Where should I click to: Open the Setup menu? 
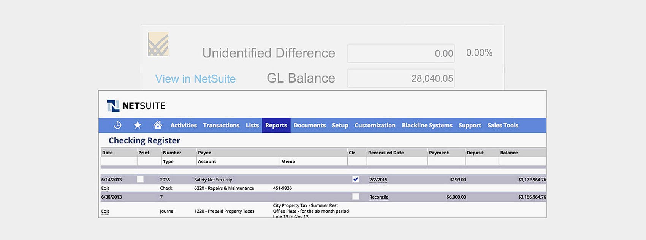340,125
